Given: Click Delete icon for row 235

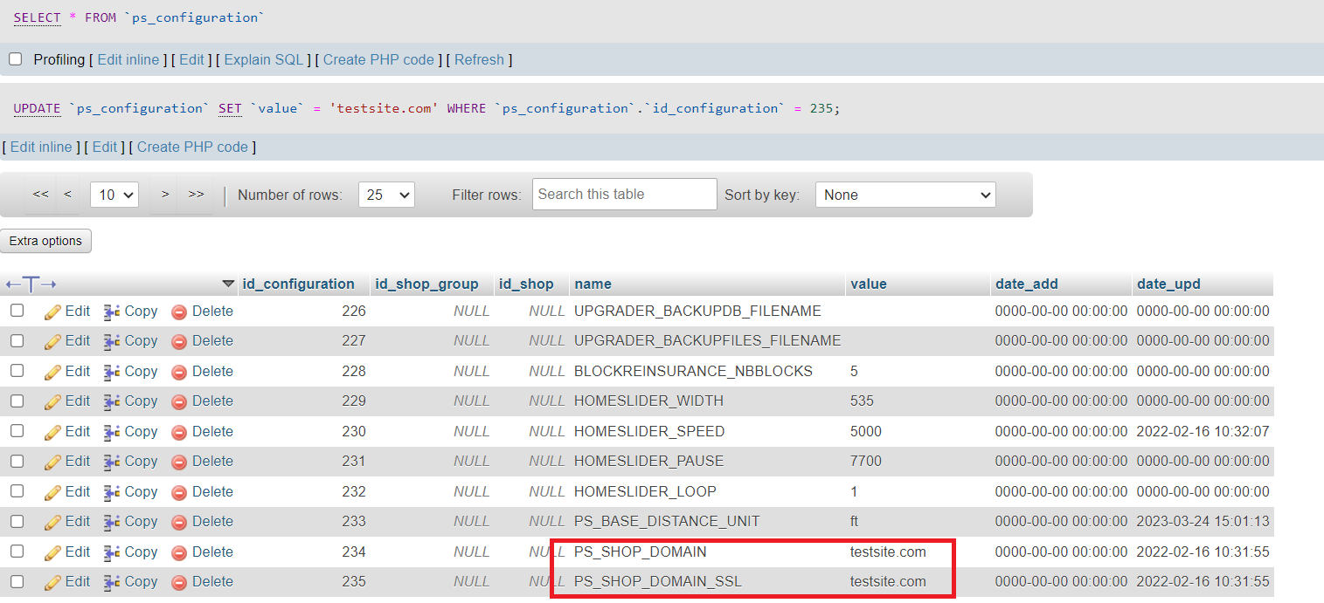Looking at the screenshot, I should click(179, 582).
